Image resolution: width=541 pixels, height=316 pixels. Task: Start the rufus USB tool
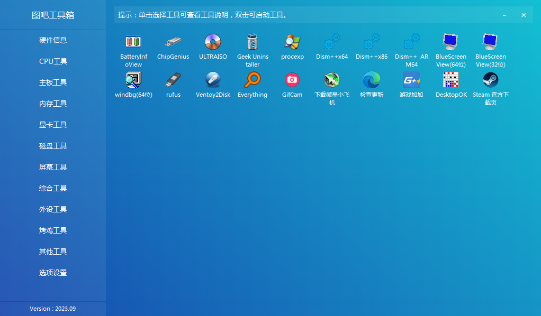click(x=173, y=82)
